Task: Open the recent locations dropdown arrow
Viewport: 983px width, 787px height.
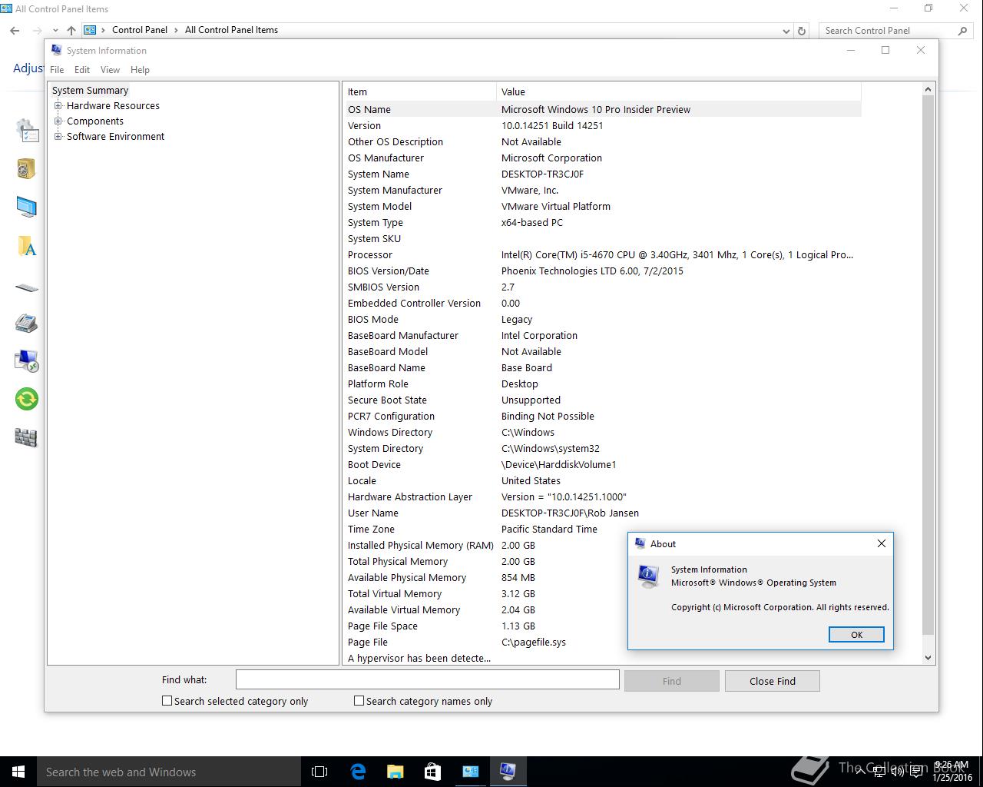Action: [x=55, y=31]
